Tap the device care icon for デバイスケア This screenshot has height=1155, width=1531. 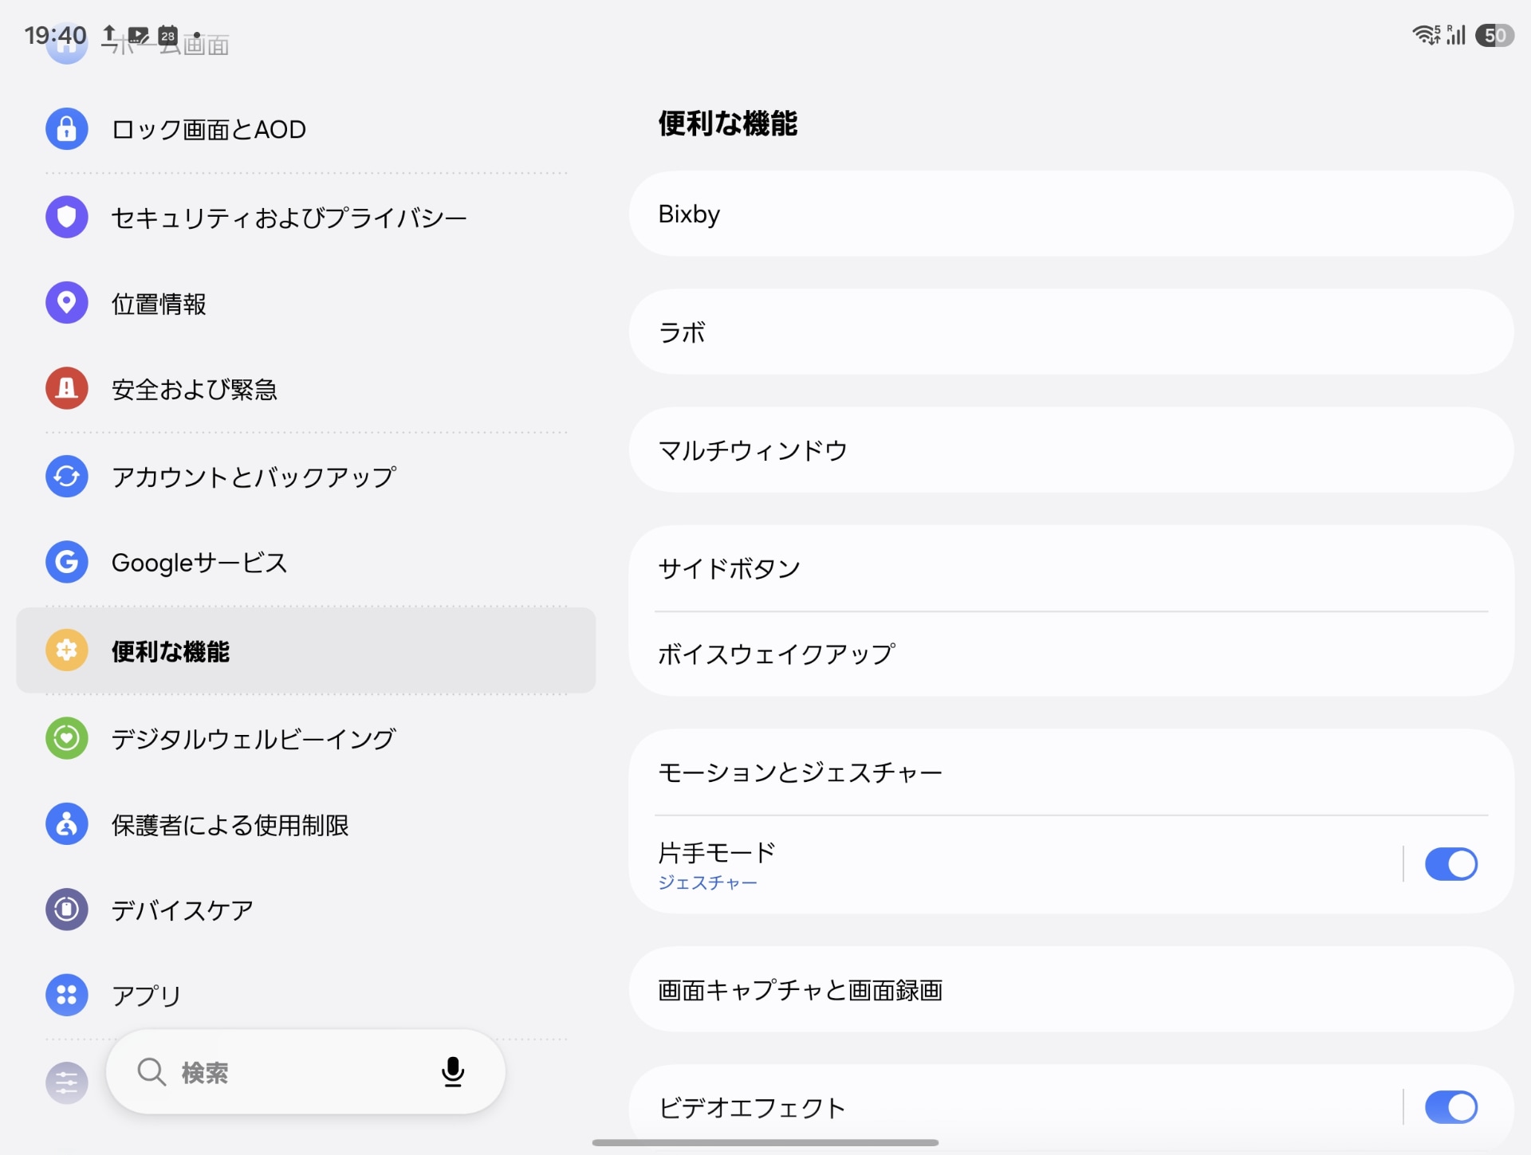click(x=67, y=909)
